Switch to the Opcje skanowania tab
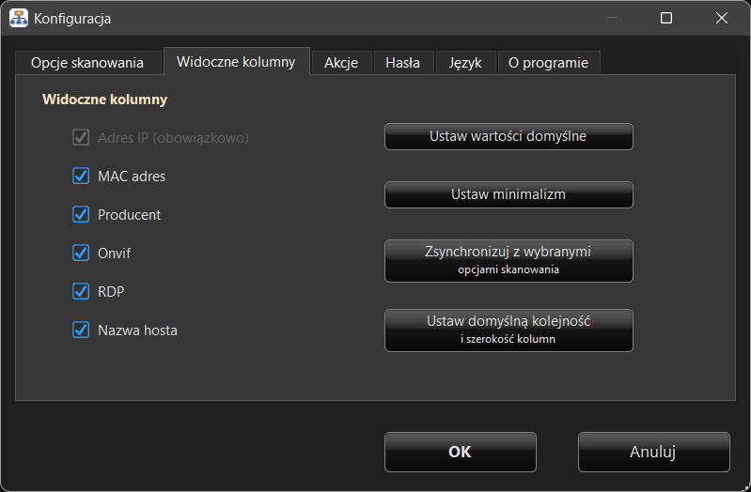 [87, 63]
